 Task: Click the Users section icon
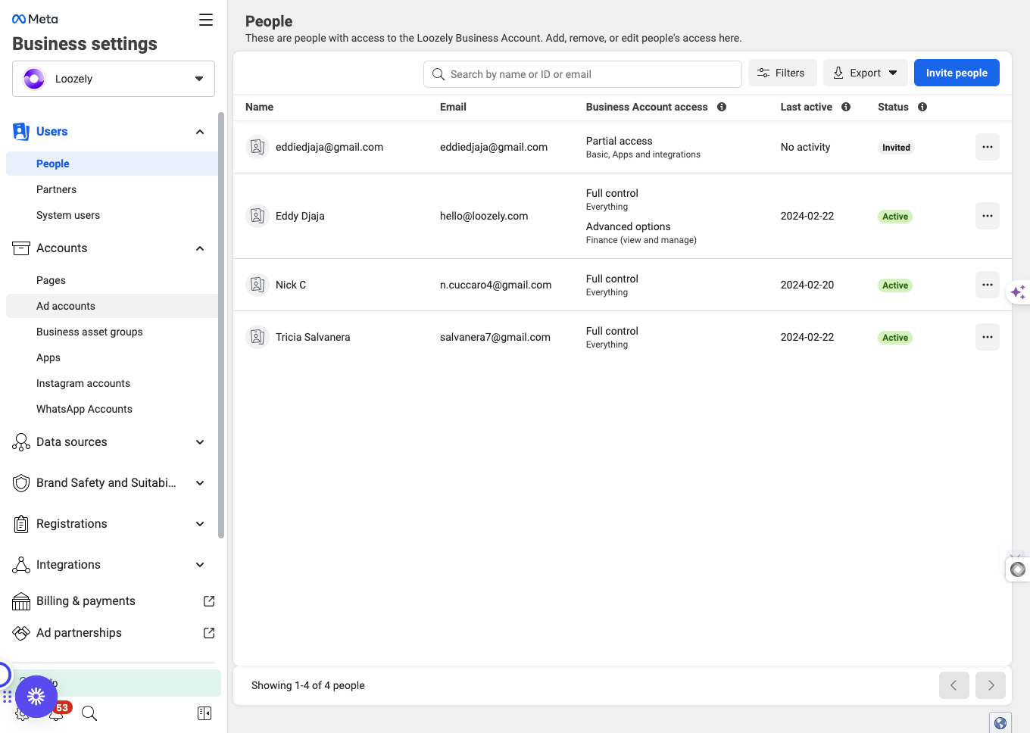tap(21, 132)
